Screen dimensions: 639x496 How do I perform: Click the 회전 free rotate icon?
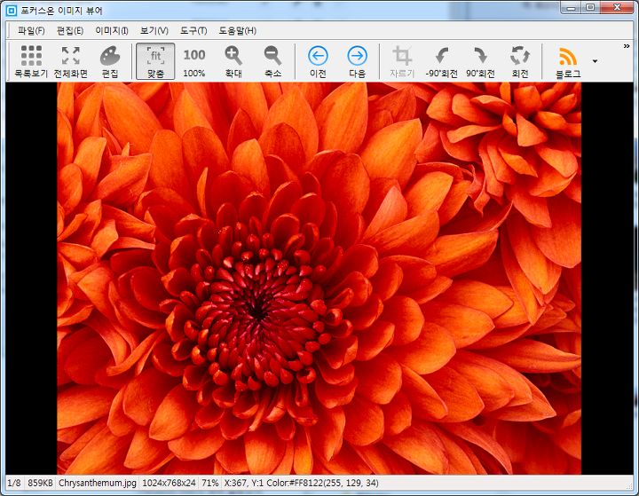[x=520, y=61]
